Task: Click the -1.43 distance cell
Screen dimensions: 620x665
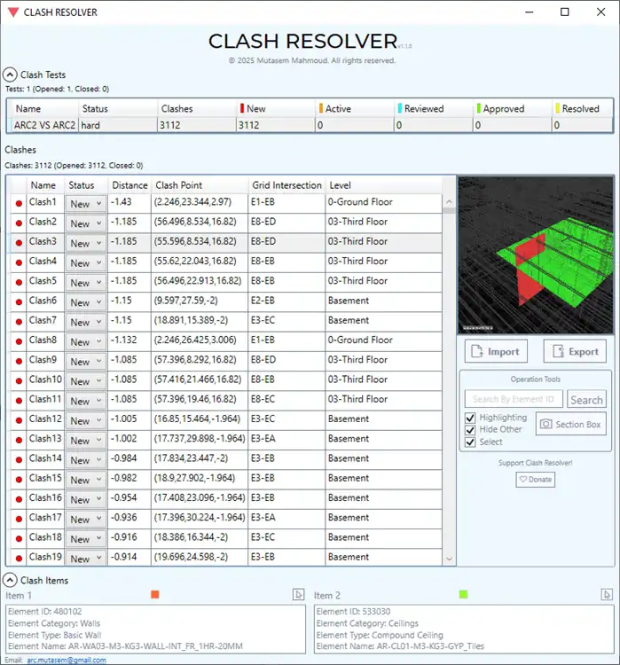Action: point(129,202)
